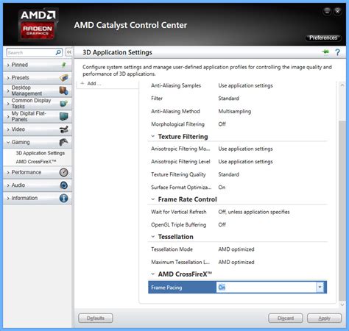Click the Frame Pacing label
Viewport: 349px width, 331px height.
pos(166,288)
